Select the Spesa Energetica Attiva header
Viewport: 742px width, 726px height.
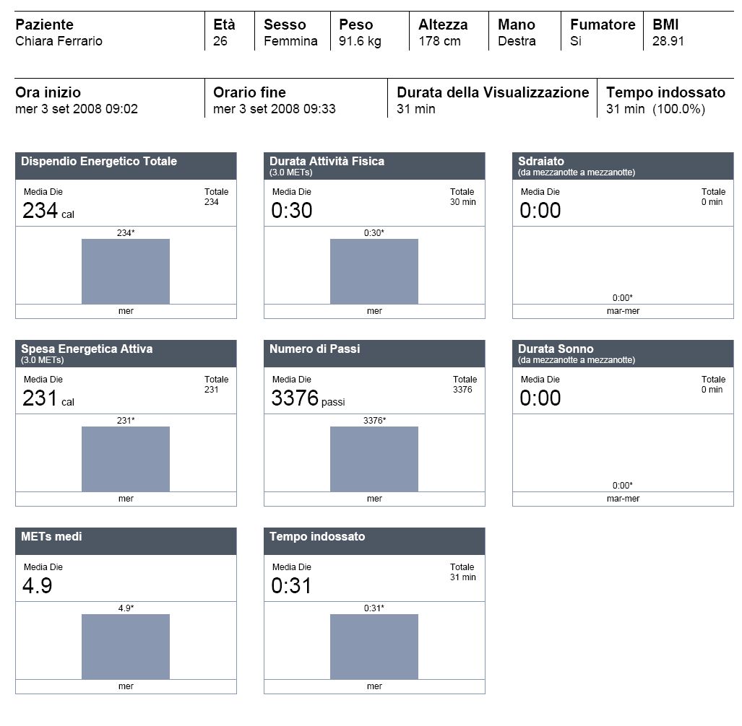(126, 354)
